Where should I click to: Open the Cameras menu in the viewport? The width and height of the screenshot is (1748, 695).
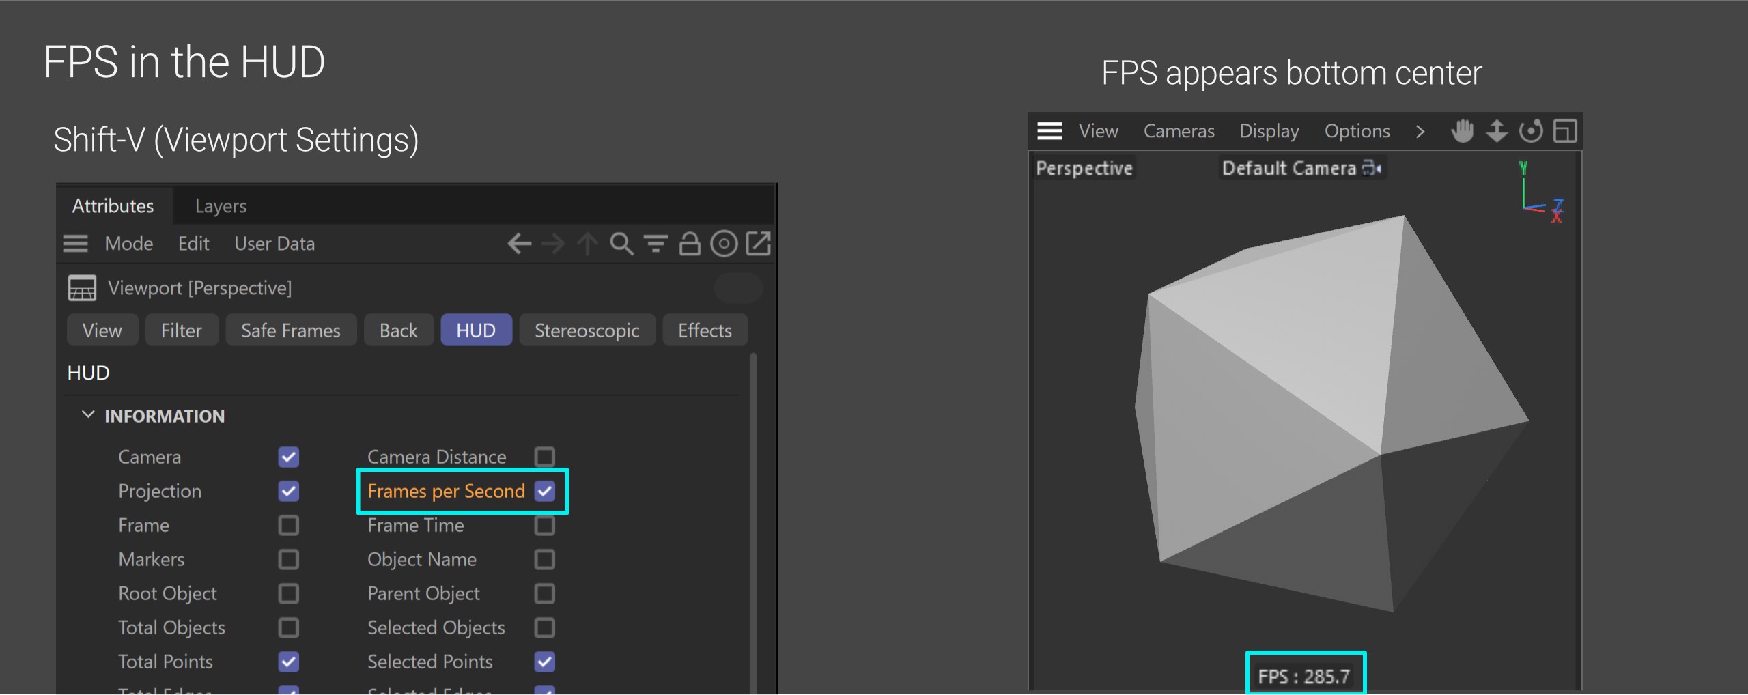pyautogui.click(x=1179, y=130)
